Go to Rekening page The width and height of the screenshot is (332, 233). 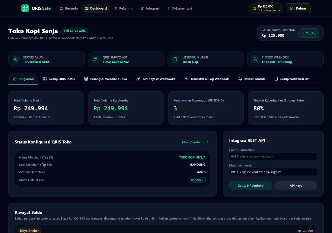(124, 8)
